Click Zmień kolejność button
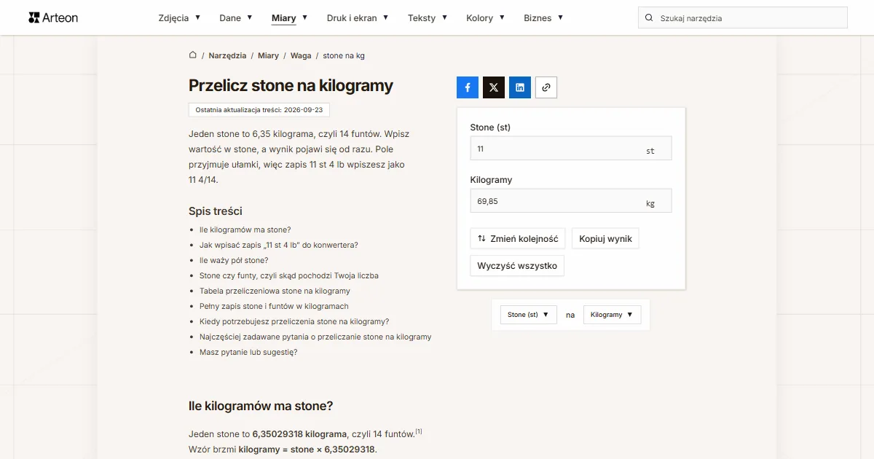 pyautogui.click(x=518, y=238)
